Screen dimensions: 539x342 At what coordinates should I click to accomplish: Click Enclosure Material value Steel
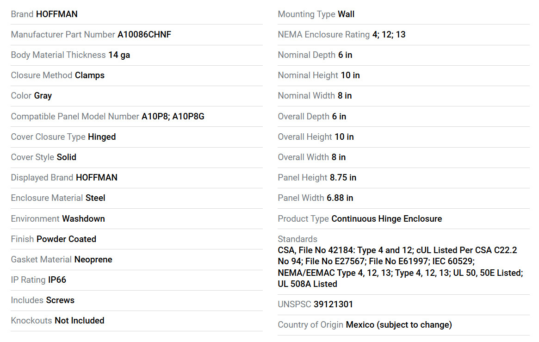coord(95,198)
